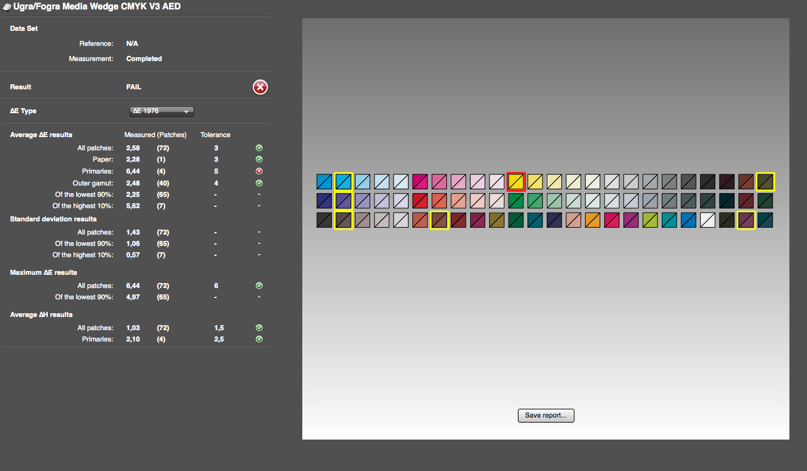Click the Average ΔE results heading
The image size is (807, 471).
click(41, 135)
